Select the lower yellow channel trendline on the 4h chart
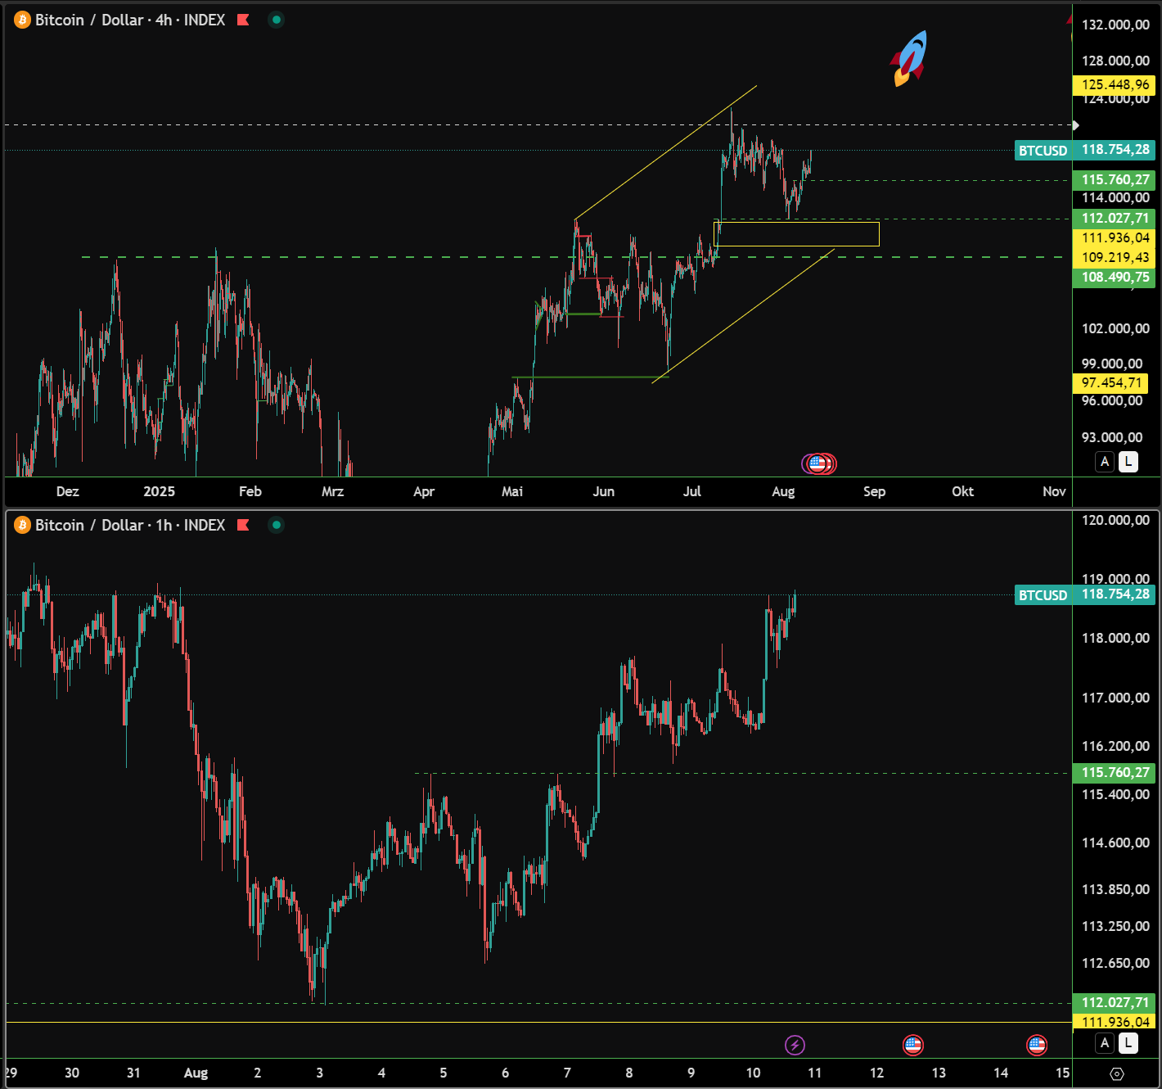Image resolution: width=1162 pixels, height=1089 pixels. coord(743,315)
